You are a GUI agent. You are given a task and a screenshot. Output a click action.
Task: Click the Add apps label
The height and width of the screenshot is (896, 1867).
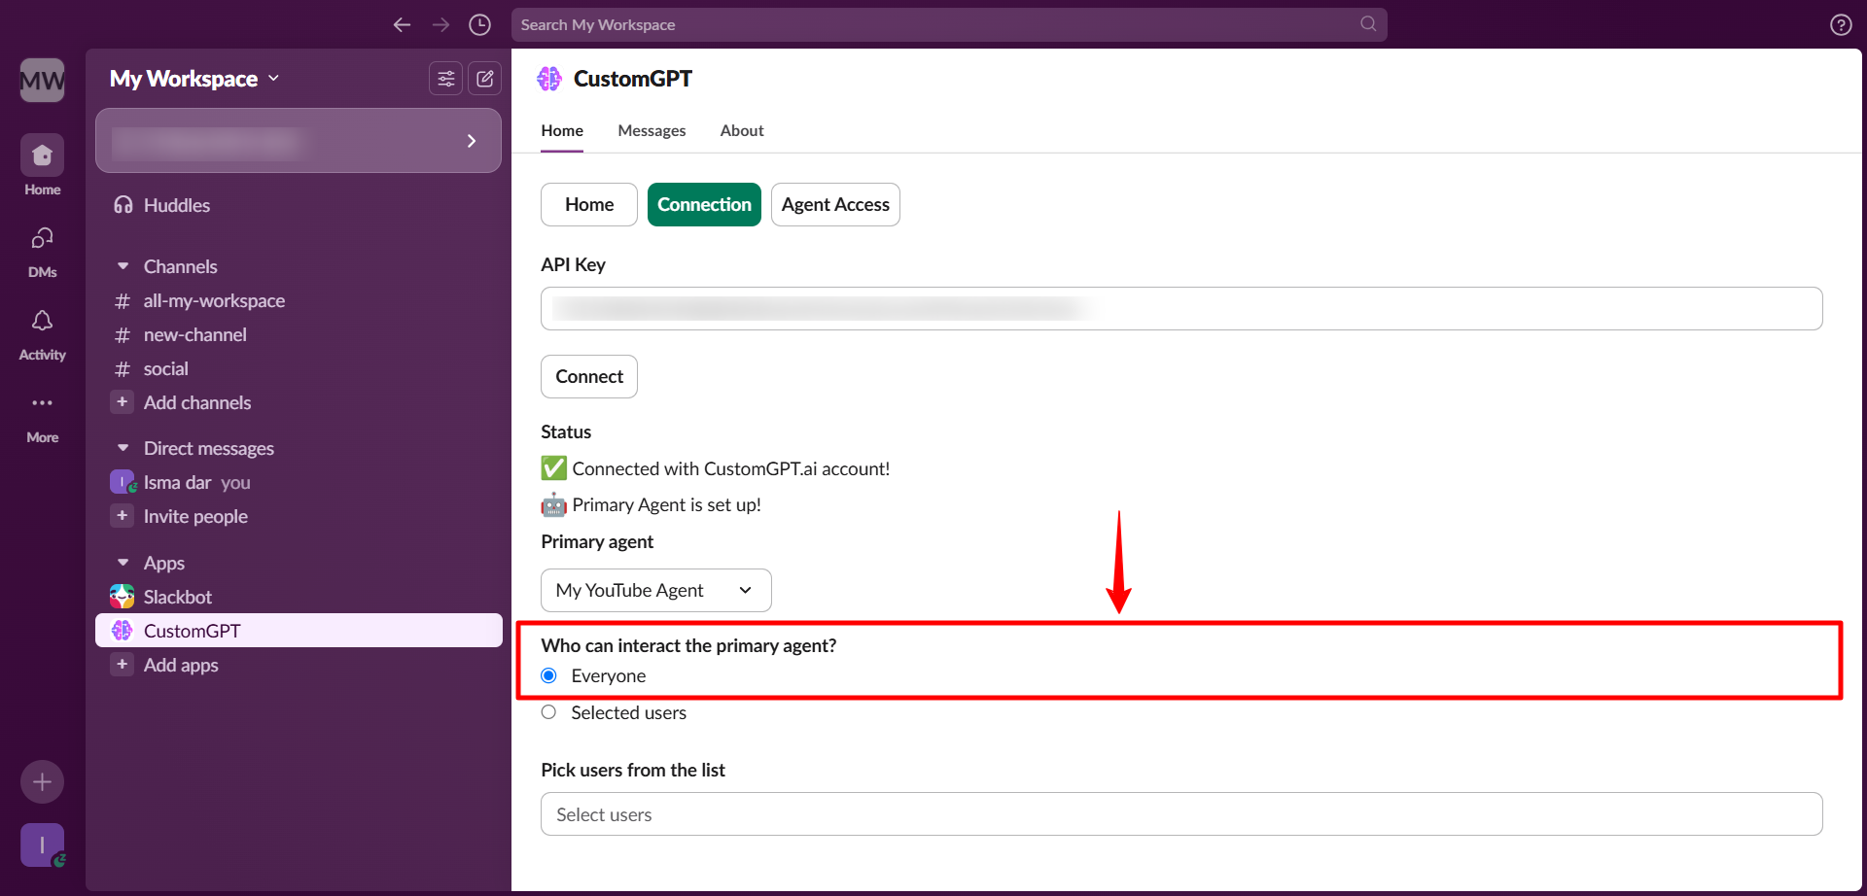pyautogui.click(x=181, y=665)
